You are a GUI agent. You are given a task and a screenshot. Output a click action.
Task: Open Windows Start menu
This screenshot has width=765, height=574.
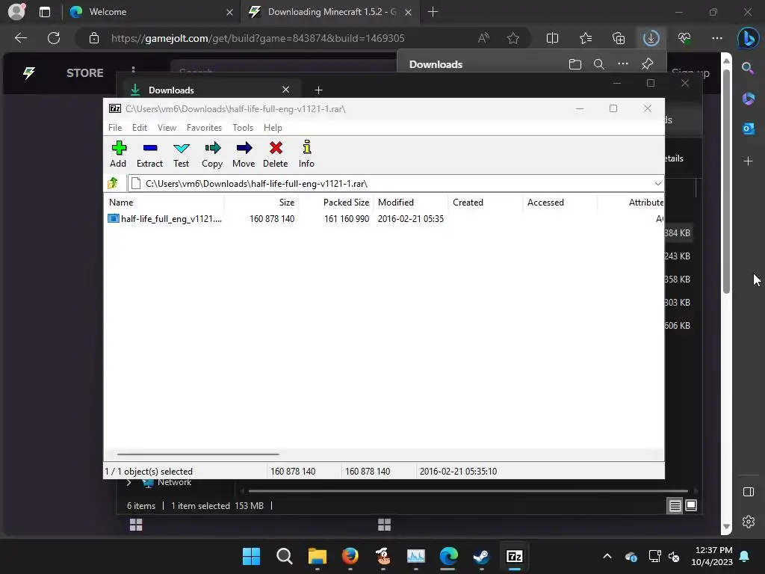click(251, 556)
